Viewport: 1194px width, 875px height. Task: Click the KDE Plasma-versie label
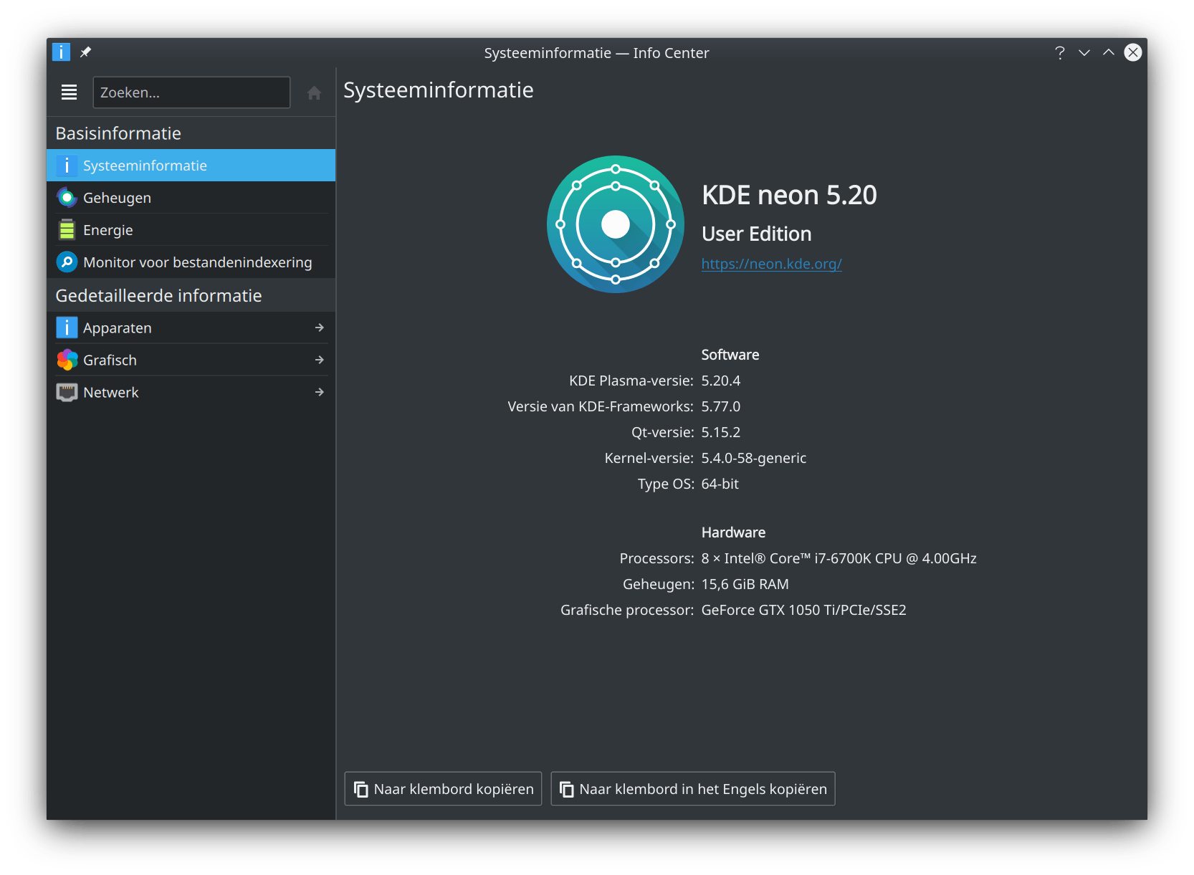point(631,381)
